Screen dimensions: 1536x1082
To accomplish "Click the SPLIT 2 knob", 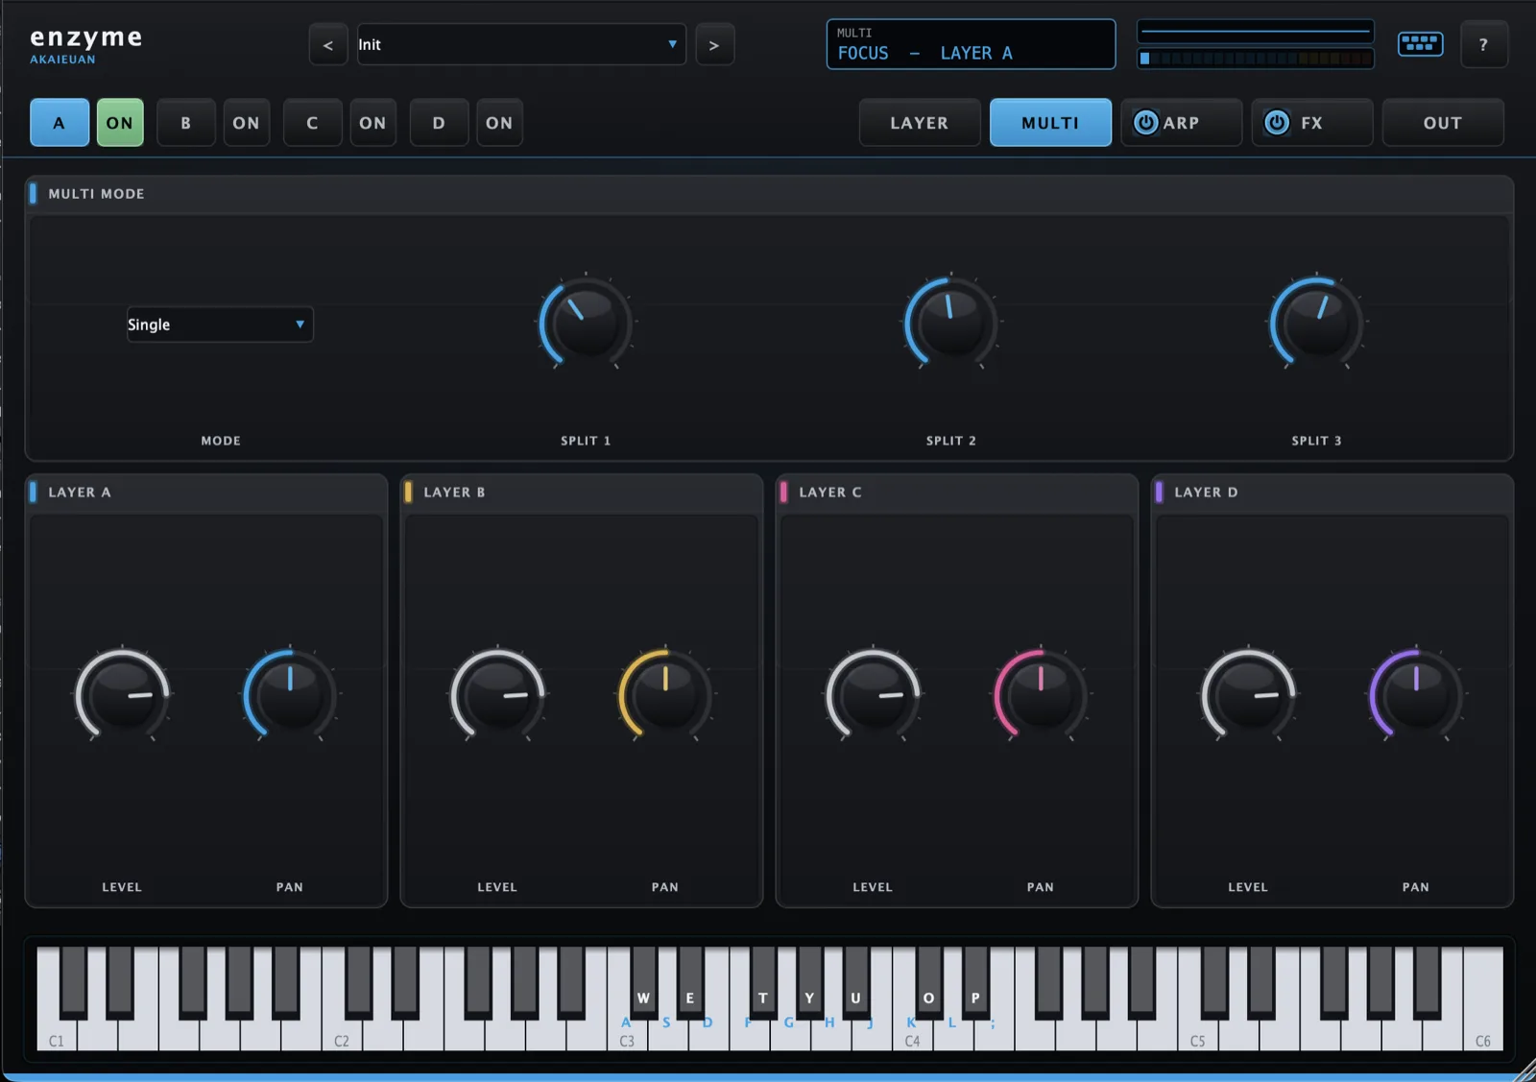I will tap(951, 323).
